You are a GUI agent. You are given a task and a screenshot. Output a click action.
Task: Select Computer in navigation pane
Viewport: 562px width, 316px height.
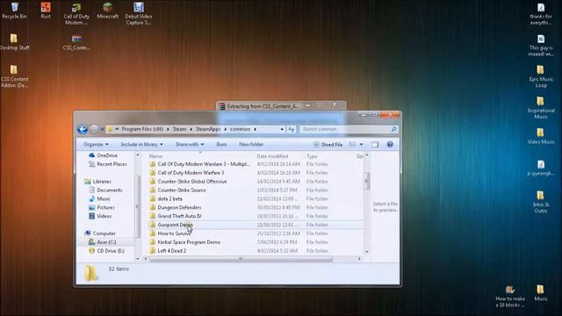click(100, 233)
